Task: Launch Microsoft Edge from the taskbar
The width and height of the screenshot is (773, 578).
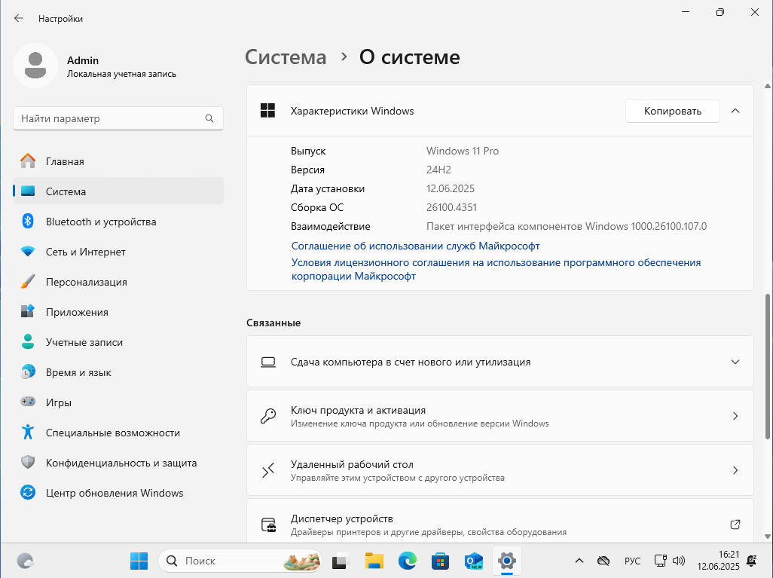Action: [x=407, y=561]
